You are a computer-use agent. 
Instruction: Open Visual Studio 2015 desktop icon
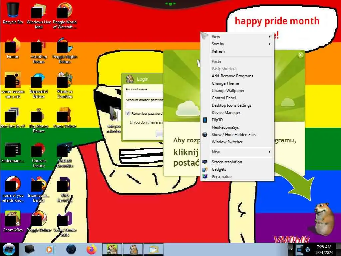pos(65,224)
